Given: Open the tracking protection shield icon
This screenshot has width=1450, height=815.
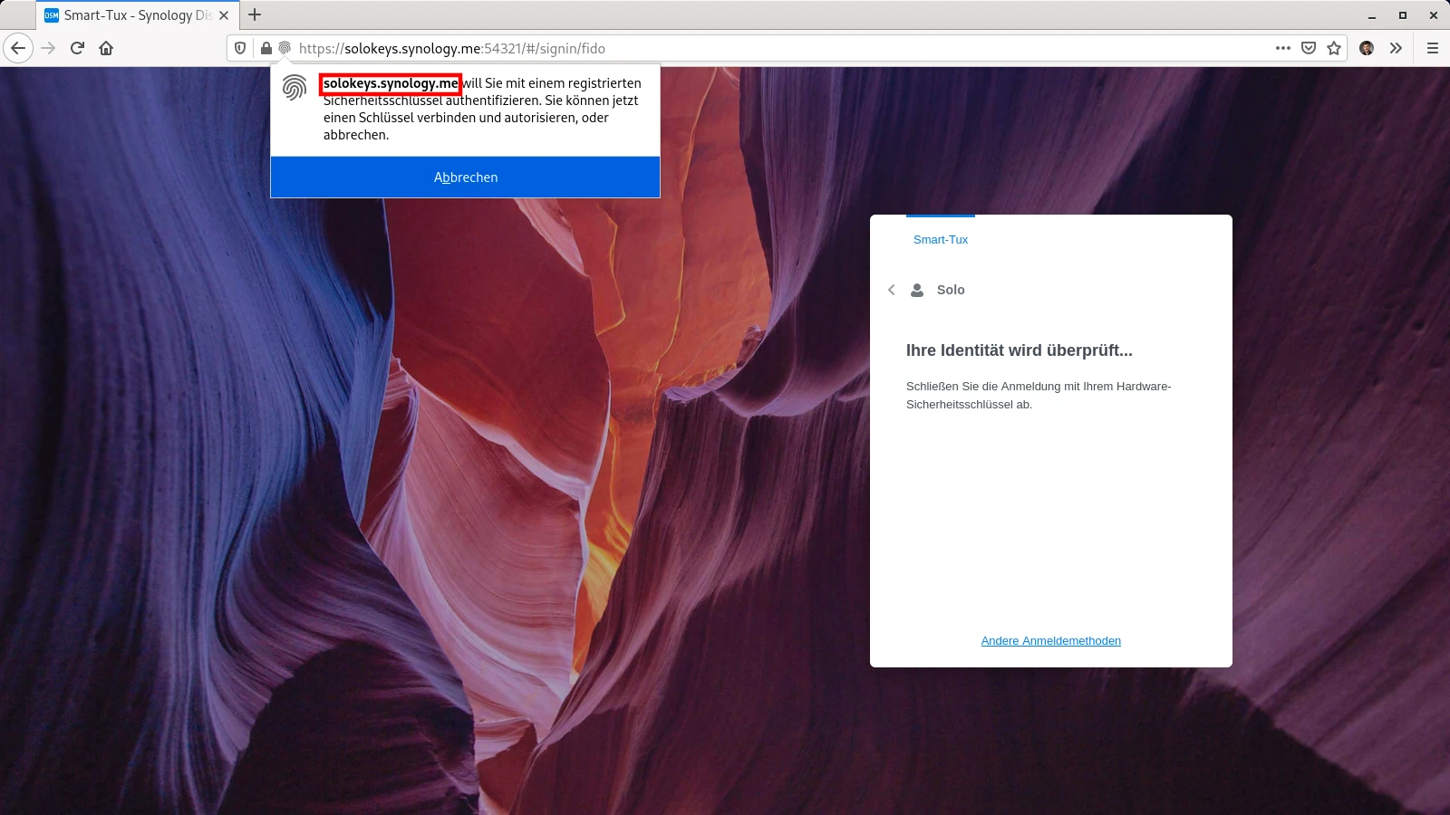Looking at the screenshot, I should point(240,48).
